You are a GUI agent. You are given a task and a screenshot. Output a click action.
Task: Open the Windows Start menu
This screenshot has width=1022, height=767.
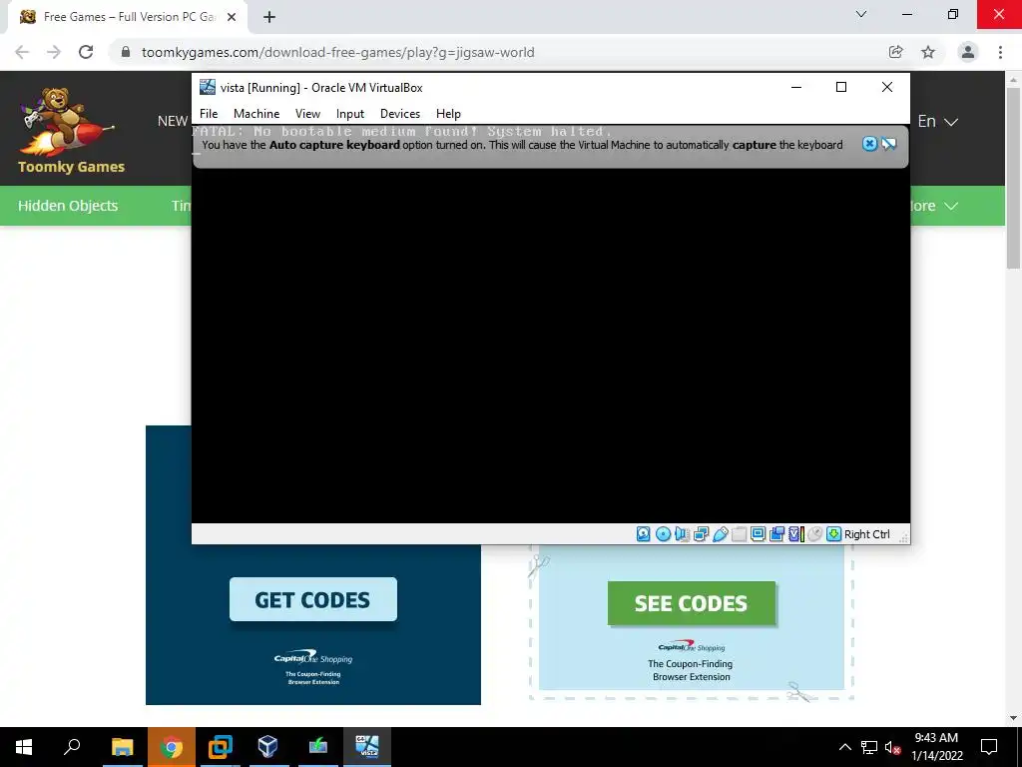24,747
